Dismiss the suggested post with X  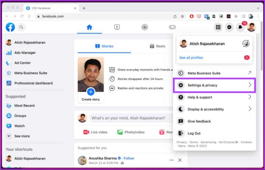click(180, 160)
